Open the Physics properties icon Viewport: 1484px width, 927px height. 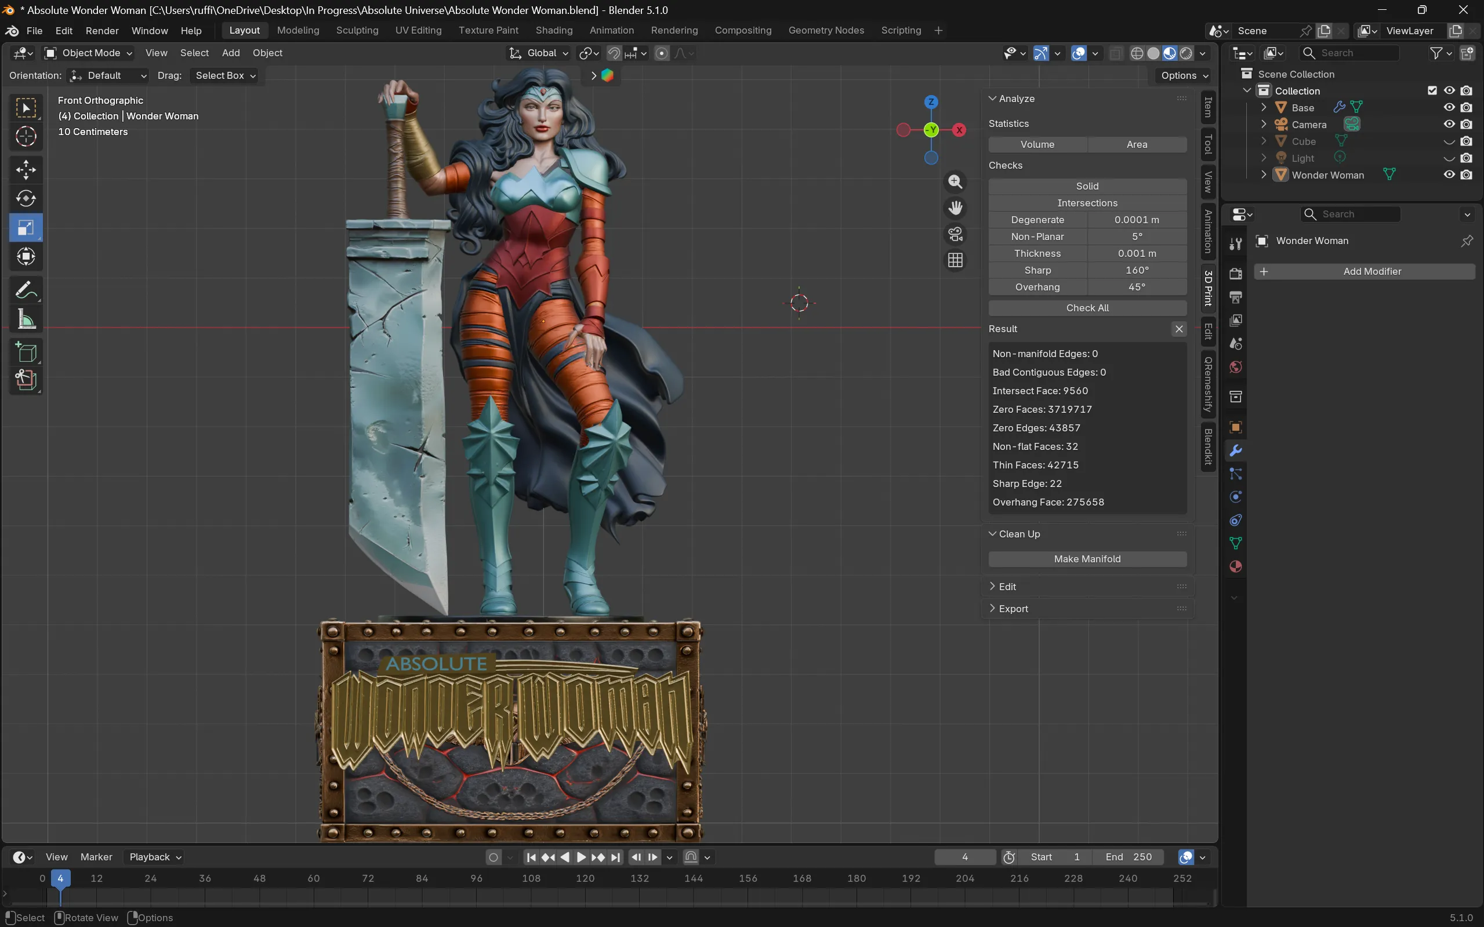pyautogui.click(x=1236, y=497)
